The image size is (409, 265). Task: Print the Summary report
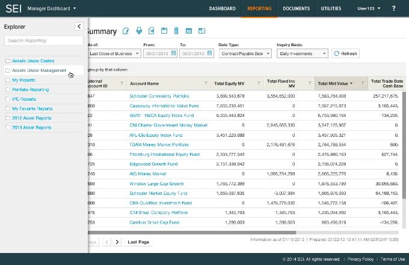(139, 31)
